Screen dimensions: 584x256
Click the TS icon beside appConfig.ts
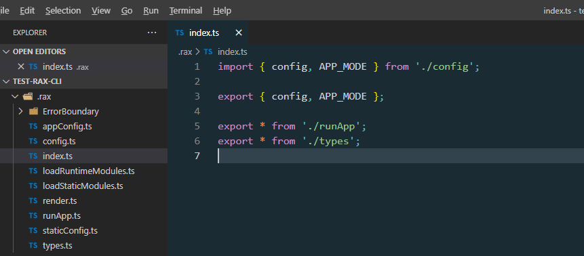point(33,127)
